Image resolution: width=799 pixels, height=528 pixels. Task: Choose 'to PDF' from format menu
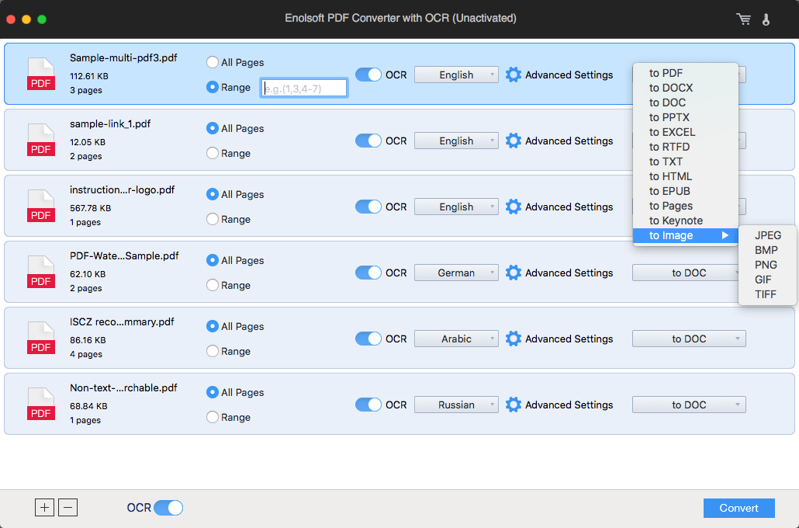tap(686, 73)
